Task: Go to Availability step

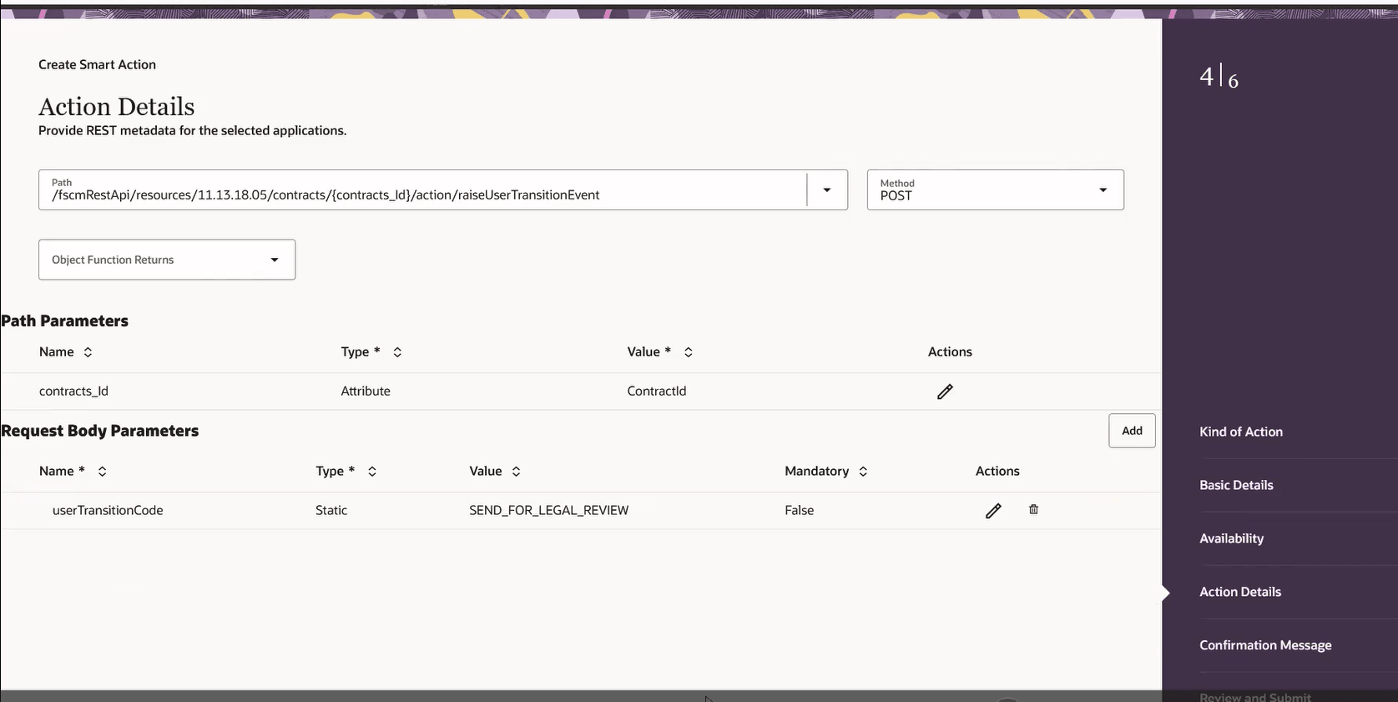Action: pos(1231,538)
